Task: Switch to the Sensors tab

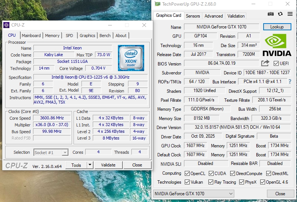Action: (x=193, y=16)
